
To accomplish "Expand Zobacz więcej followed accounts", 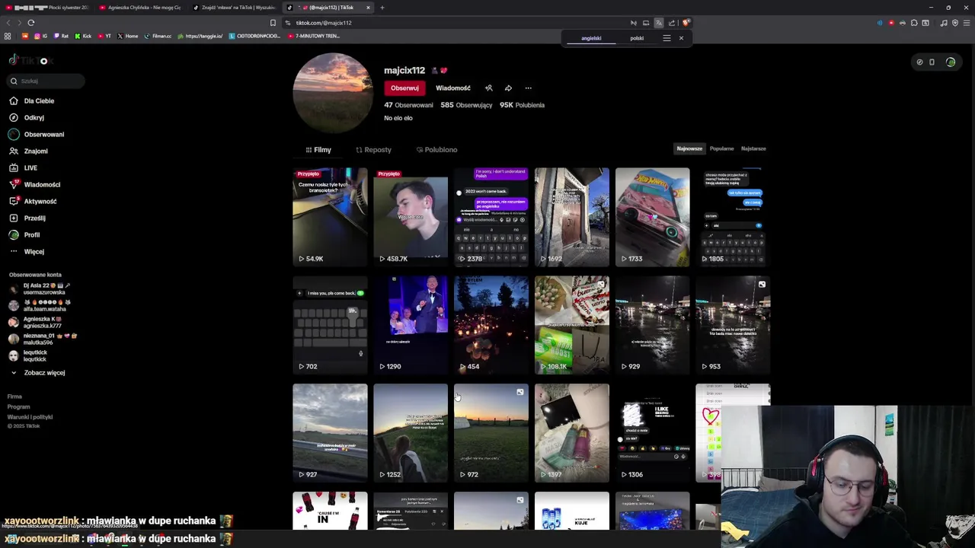I will click(37, 373).
